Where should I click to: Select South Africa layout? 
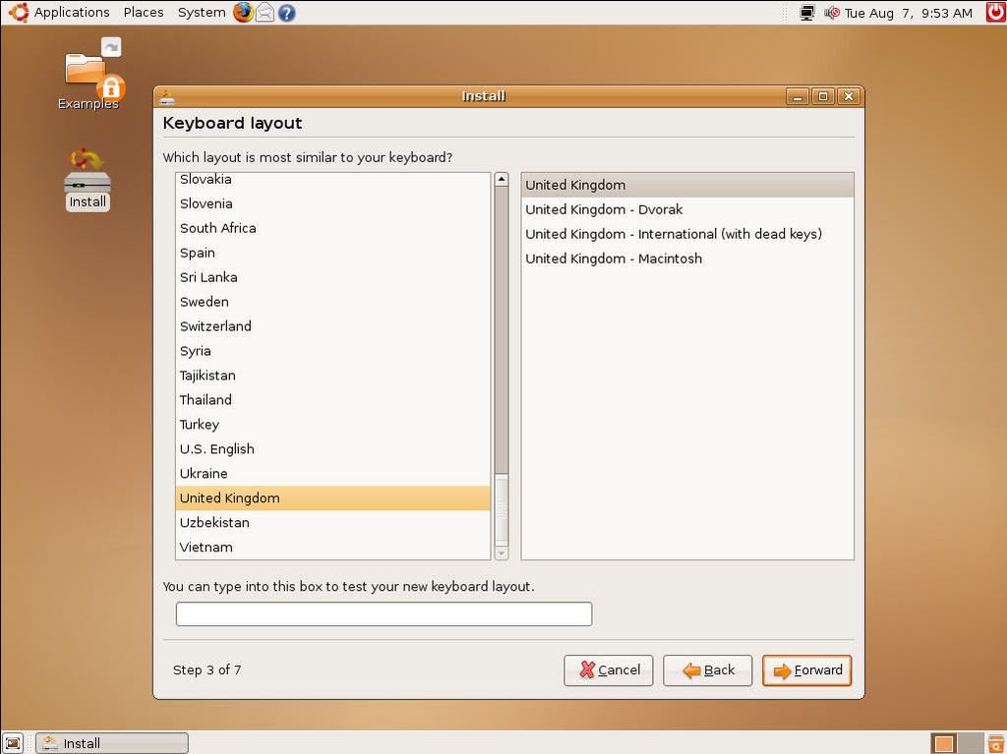pos(332,228)
